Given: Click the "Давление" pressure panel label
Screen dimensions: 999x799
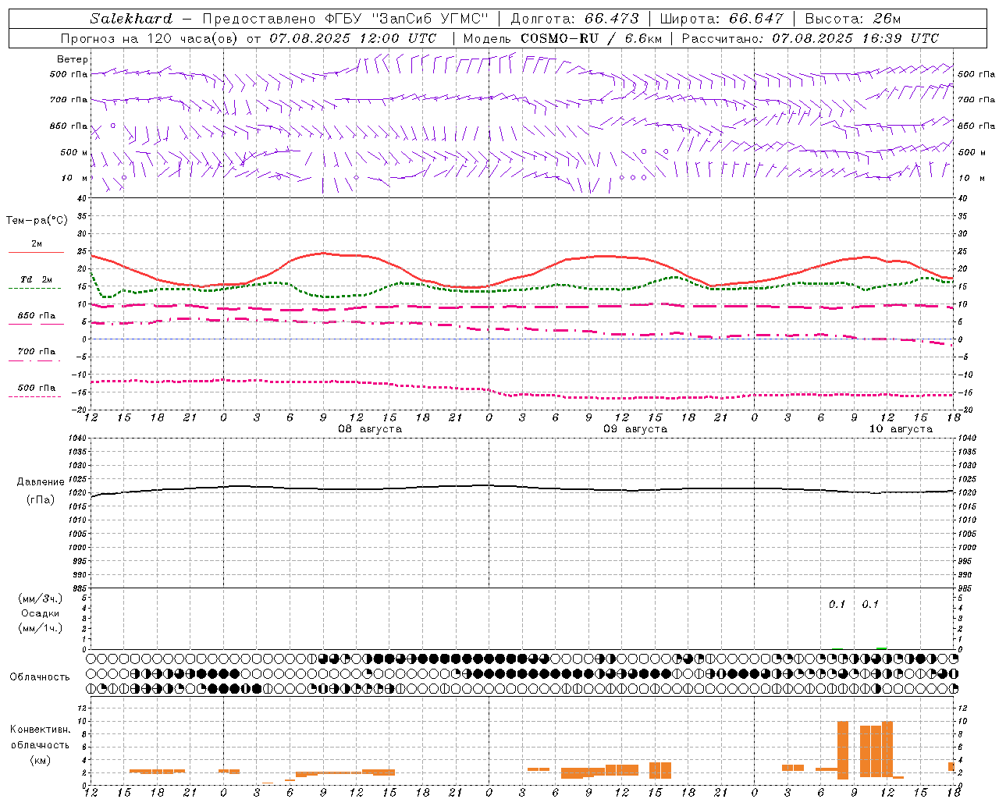Looking at the screenshot, I should point(41,482).
